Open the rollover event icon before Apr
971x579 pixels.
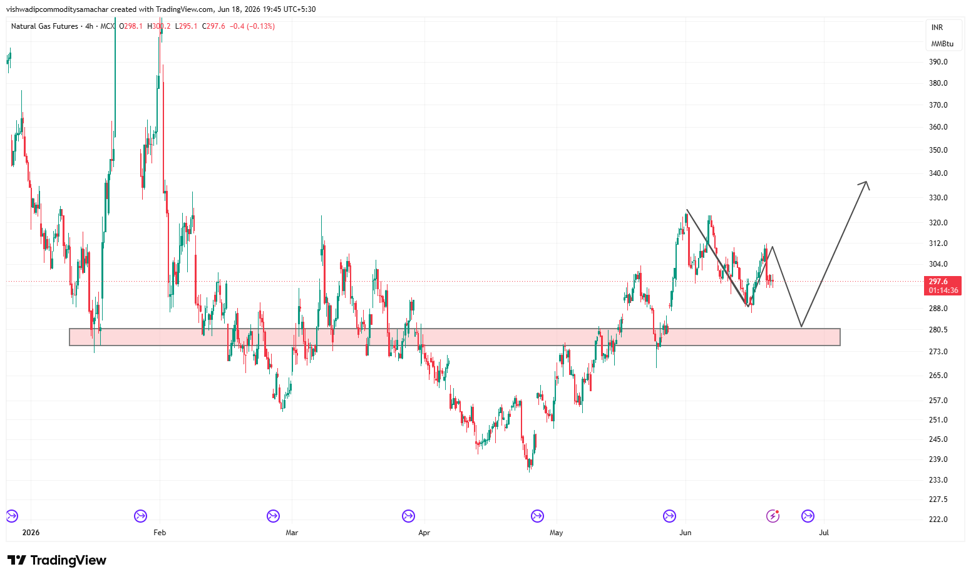[408, 516]
